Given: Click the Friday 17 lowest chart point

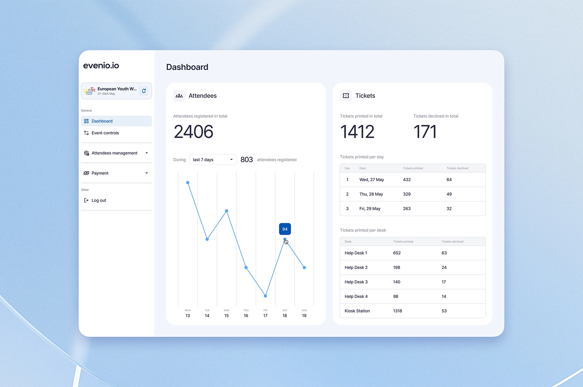Looking at the screenshot, I should tap(265, 296).
